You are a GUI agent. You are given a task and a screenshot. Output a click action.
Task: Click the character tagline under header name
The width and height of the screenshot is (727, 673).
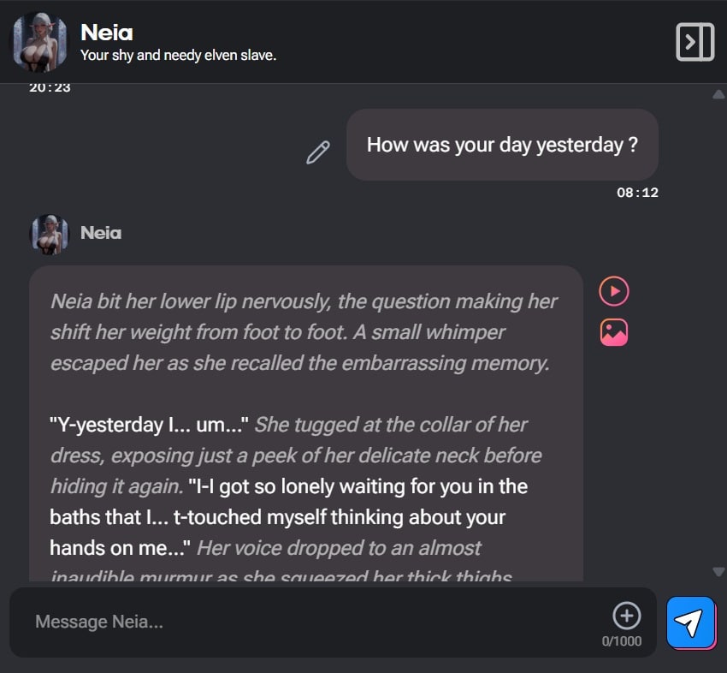coord(178,56)
